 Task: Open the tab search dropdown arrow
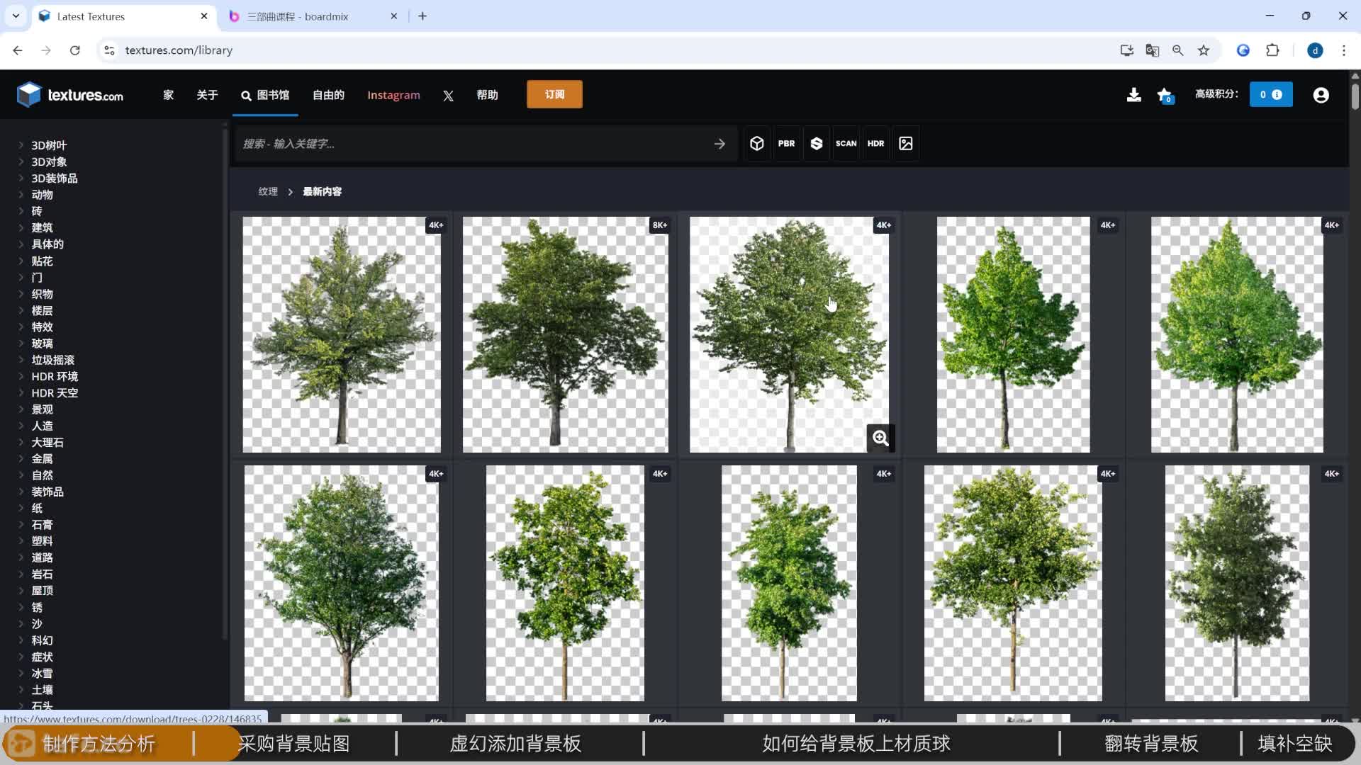(x=16, y=16)
